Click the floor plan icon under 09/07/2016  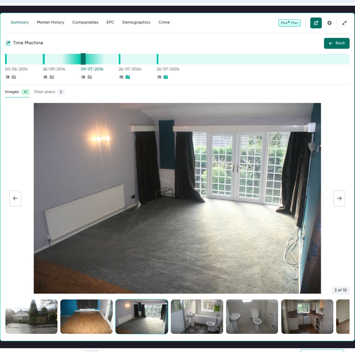pos(90,77)
